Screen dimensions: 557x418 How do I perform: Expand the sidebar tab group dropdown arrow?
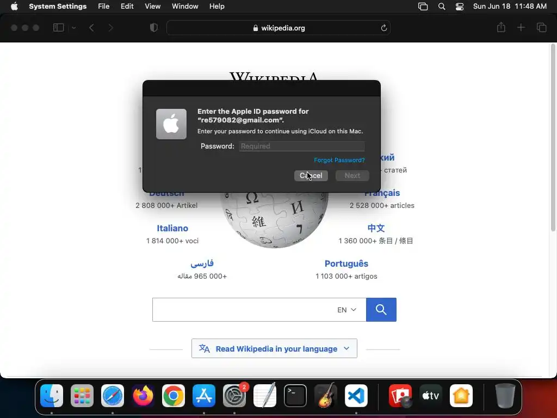pyautogui.click(x=74, y=28)
